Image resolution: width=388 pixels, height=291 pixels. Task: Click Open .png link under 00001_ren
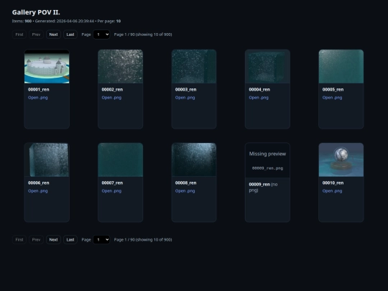pos(38,98)
